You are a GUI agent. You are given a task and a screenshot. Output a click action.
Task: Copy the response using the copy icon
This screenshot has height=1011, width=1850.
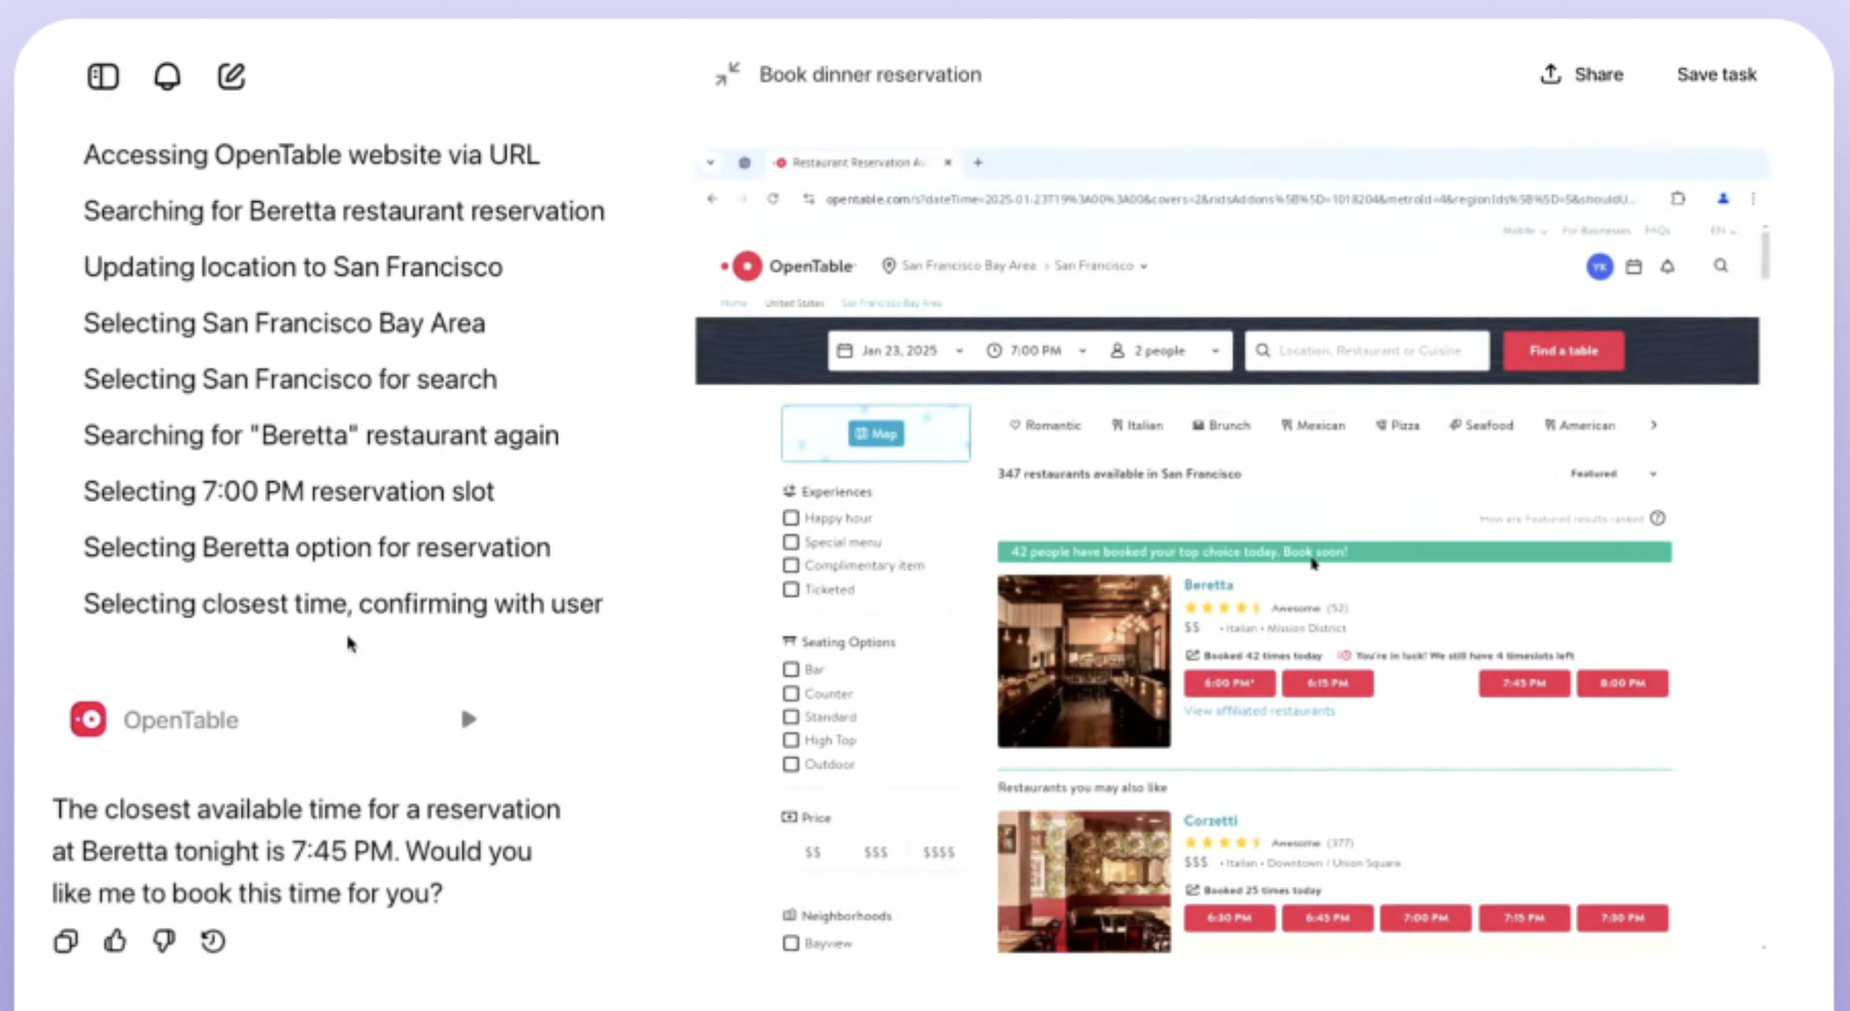click(65, 940)
